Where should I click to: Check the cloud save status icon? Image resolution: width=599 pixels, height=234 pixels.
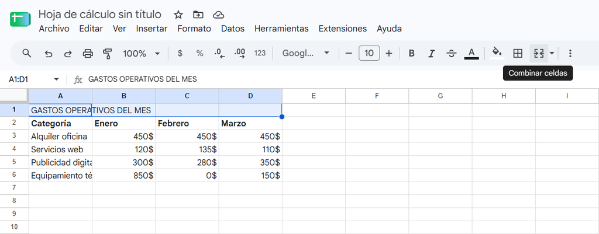coord(218,15)
